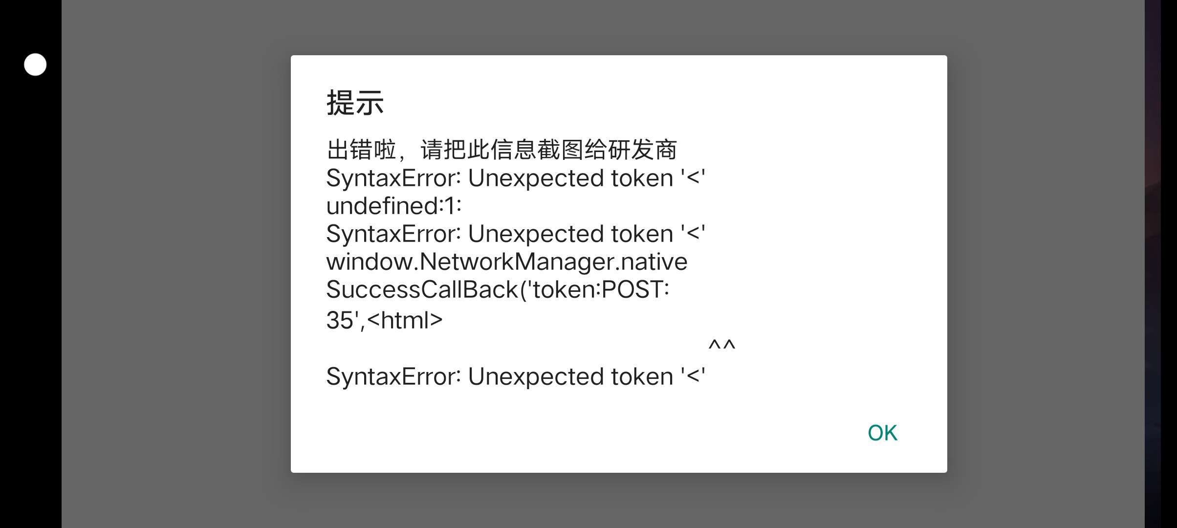Screen dimensions: 1177x528
Task: Click the "SuccessCallBack('token:POST:" line
Action: (498, 289)
